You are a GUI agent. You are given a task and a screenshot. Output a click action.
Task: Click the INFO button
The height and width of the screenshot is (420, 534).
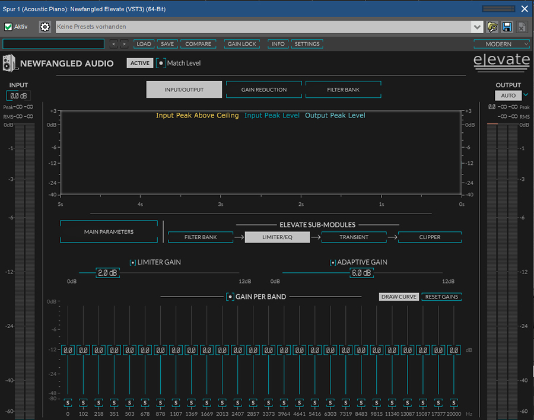[278, 44]
